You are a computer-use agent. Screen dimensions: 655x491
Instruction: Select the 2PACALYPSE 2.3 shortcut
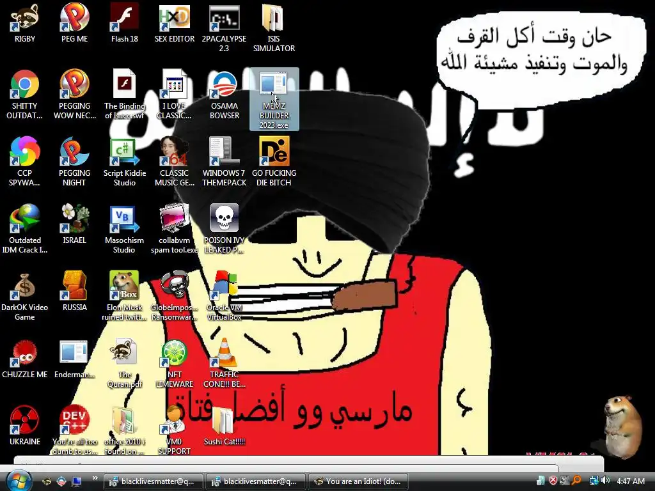[224, 28]
